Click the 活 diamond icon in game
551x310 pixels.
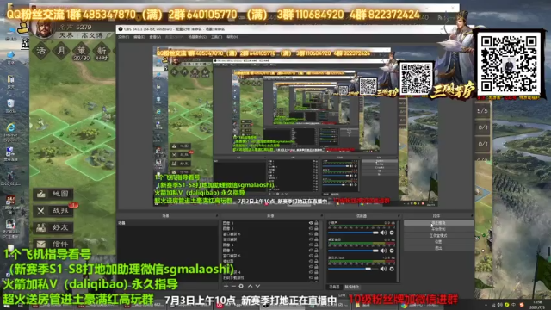pyautogui.click(x=41, y=51)
